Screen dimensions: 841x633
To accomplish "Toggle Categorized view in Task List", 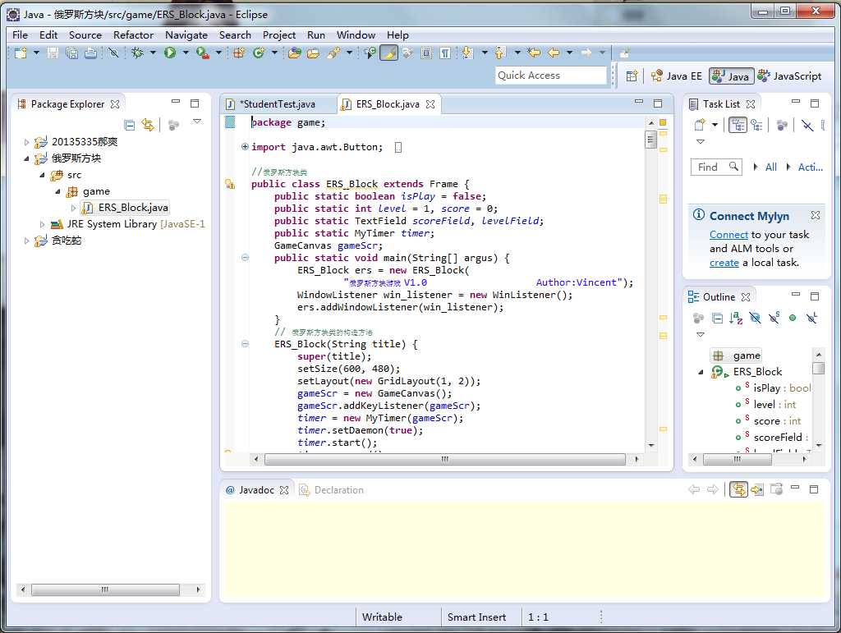I will pos(738,125).
